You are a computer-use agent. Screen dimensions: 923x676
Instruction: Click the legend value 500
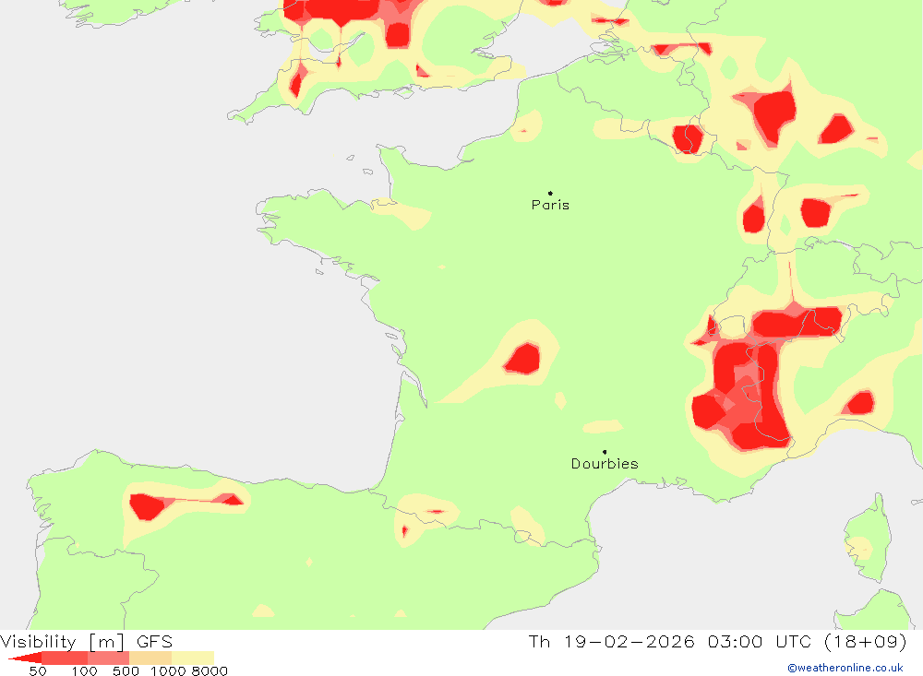point(126,671)
